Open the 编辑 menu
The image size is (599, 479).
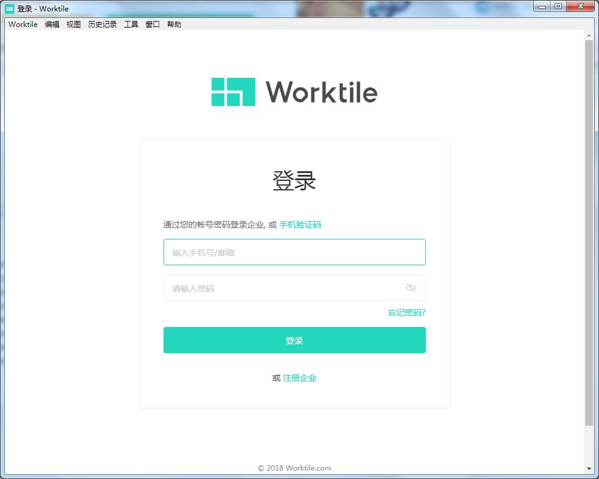click(x=52, y=25)
